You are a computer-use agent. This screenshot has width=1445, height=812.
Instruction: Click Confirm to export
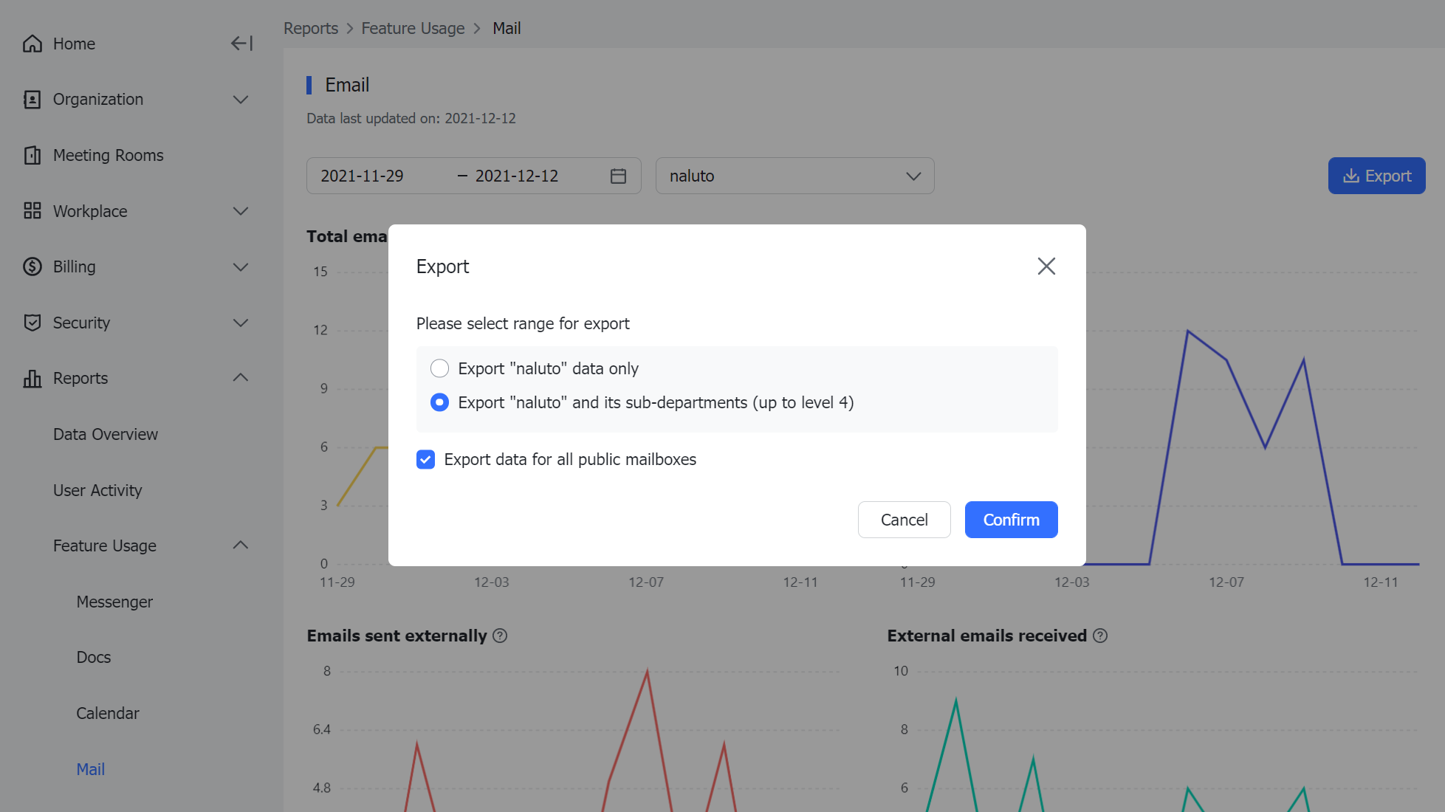click(1011, 520)
